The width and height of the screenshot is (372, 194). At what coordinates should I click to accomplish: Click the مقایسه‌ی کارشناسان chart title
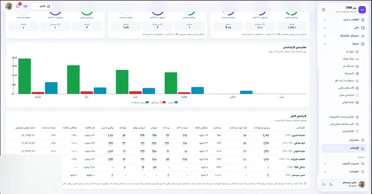295,47
